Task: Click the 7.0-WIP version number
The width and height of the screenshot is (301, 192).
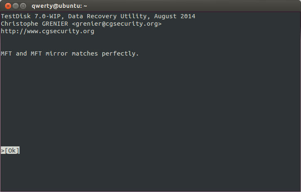Action: point(48,16)
